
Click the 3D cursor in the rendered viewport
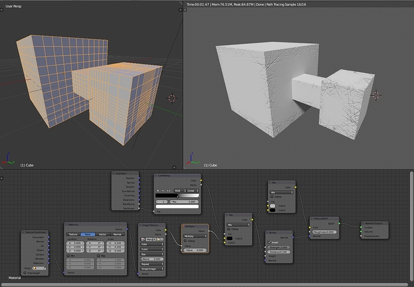(376, 95)
